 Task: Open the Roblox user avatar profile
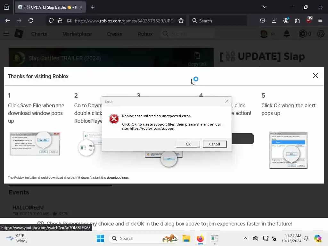tap(264, 34)
